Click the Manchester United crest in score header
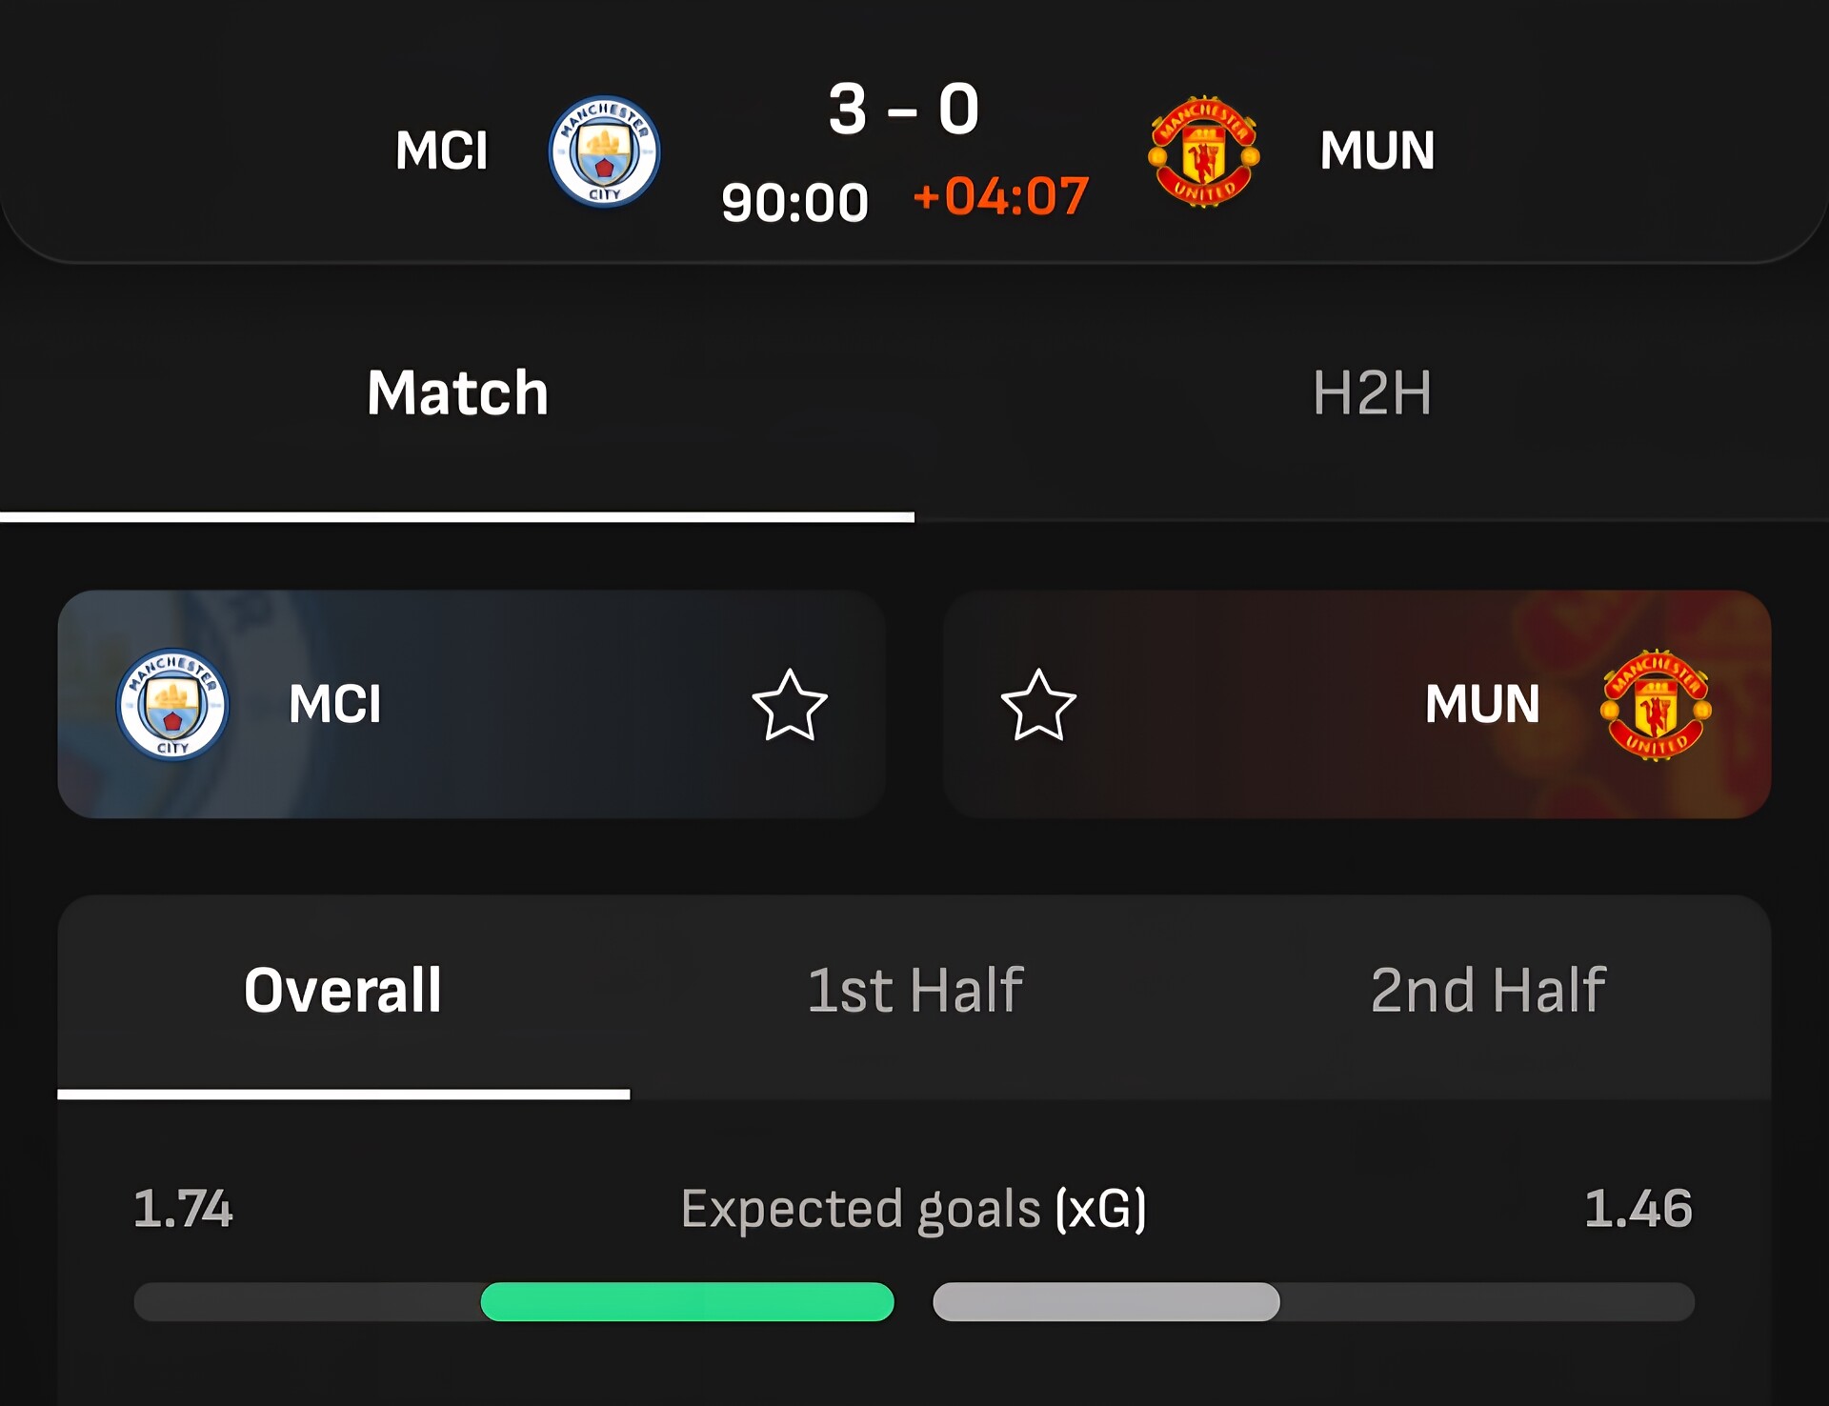The image size is (1829, 1406). click(x=1204, y=151)
